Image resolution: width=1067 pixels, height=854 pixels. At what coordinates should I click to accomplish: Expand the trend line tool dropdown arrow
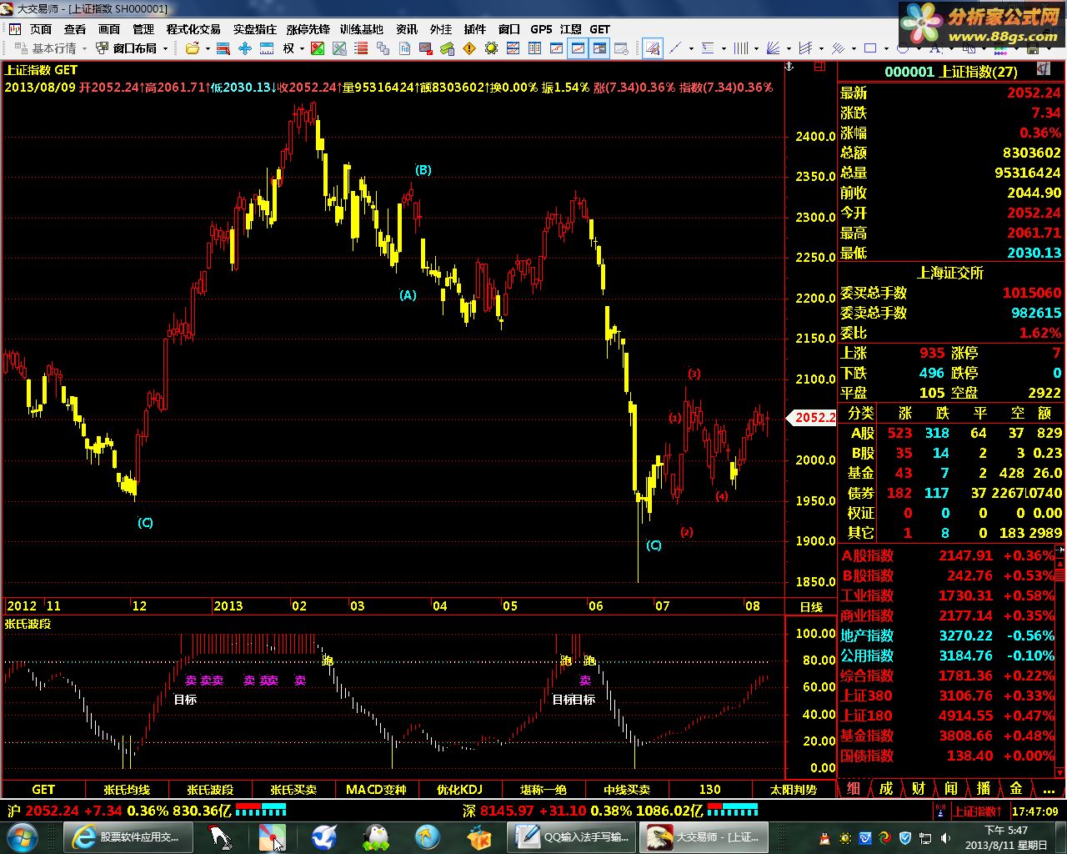click(691, 48)
